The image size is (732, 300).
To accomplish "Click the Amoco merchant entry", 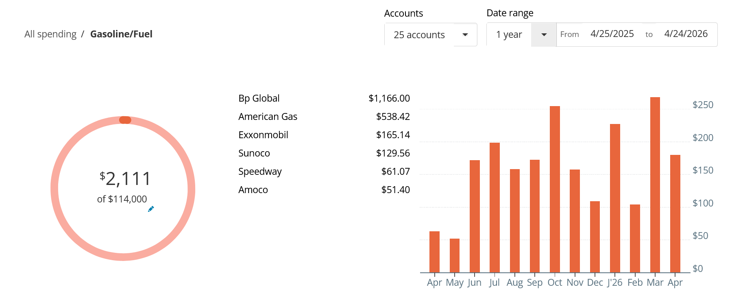I will [x=253, y=190].
